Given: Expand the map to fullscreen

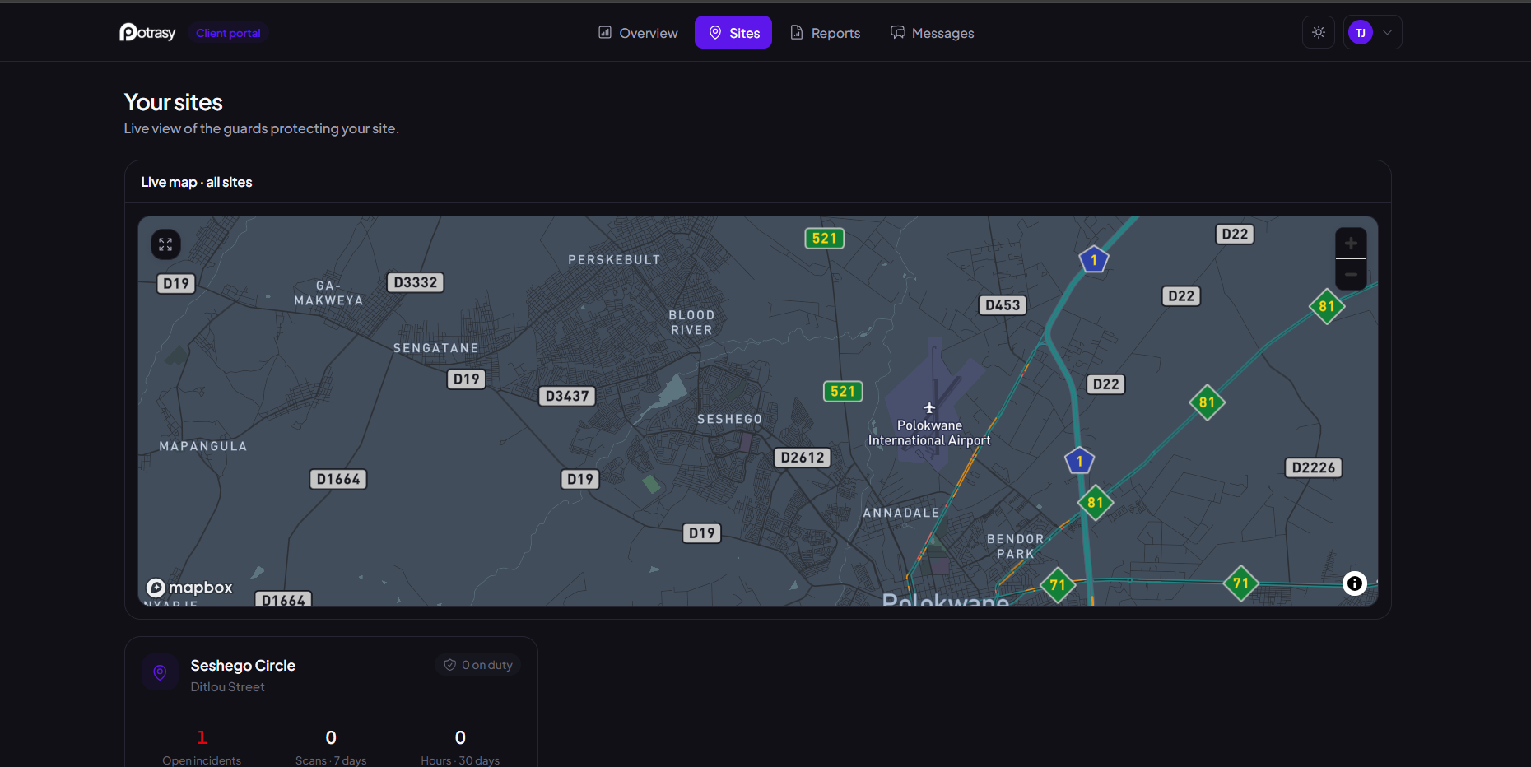Looking at the screenshot, I should click(x=165, y=244).
